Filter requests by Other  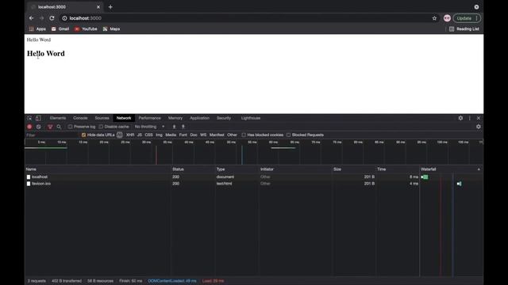point(232,135)
